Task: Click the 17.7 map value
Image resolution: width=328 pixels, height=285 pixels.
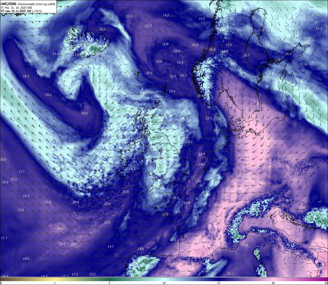Action: [x=22, y=172]
